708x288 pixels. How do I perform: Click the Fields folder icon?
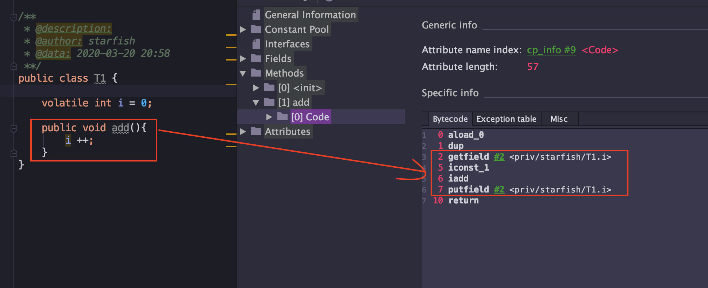pyautogui.click(x=256, y=58)
